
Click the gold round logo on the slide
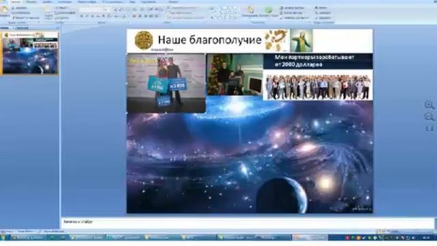[144, 40]
